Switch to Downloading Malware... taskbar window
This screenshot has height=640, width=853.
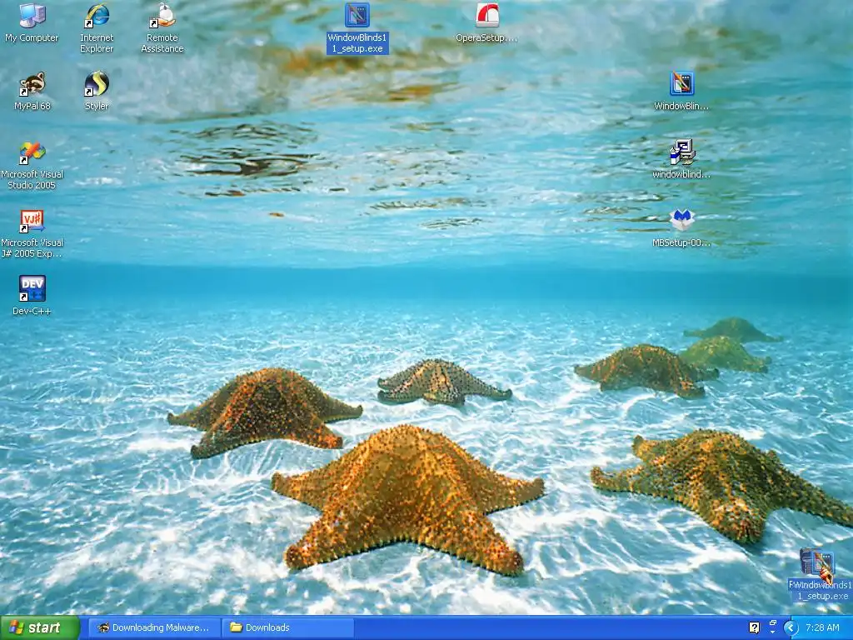[154, 627]
